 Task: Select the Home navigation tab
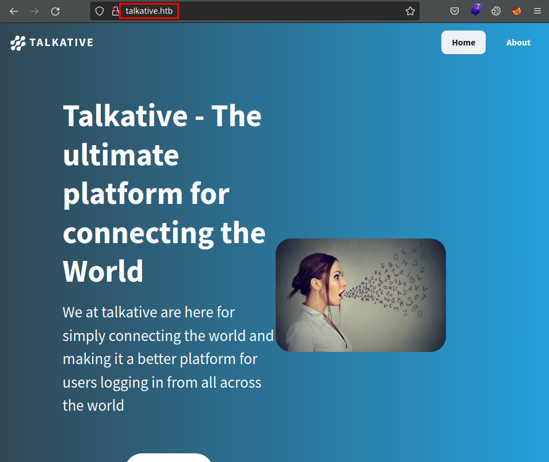tap(463, 43)
